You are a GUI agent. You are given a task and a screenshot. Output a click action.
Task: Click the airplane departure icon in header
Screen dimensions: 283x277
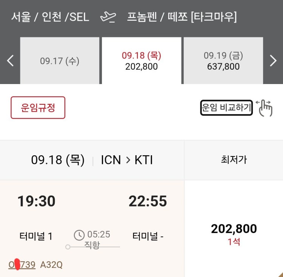[108, 17]
